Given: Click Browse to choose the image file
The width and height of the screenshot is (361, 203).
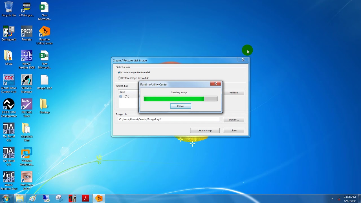Looking at the screenshot, I should 234,120.
